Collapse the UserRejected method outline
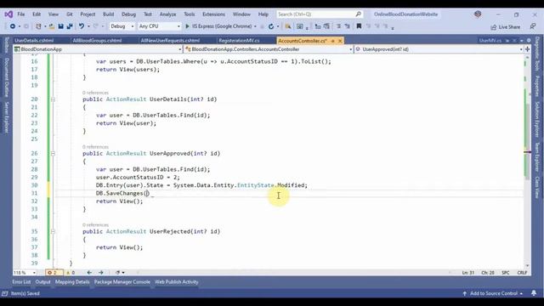The height and width of the screenshot is (306, 544). pyautogui.click(x=53, y=231)
